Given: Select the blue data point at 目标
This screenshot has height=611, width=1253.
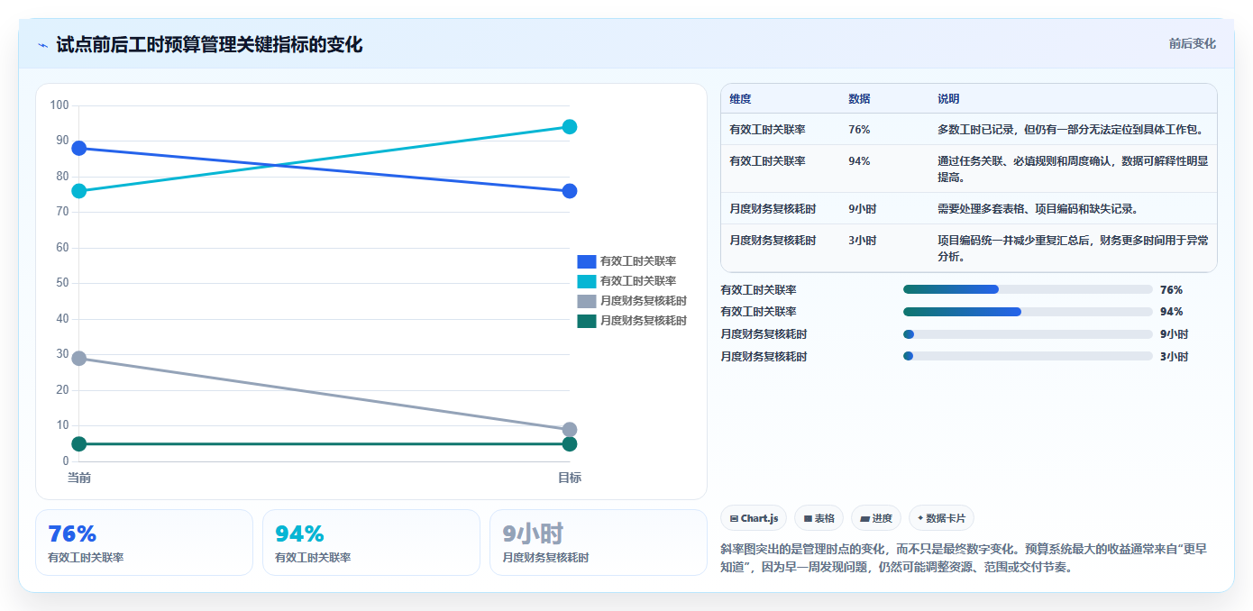Looking at the screenshot, I should pyautogui.click(x=570, y=191).
